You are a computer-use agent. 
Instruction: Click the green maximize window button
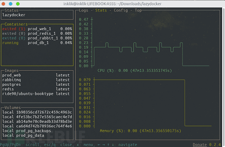(18, 4)
